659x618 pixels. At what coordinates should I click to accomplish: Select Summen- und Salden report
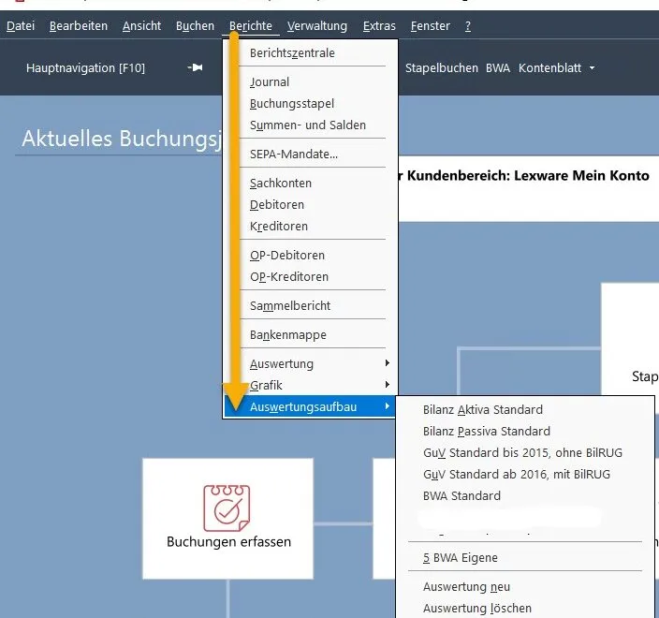307,125
